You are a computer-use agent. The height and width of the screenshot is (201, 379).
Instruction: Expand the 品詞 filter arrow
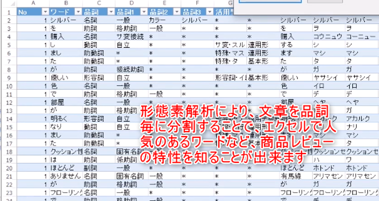click(x=111, y=12)
